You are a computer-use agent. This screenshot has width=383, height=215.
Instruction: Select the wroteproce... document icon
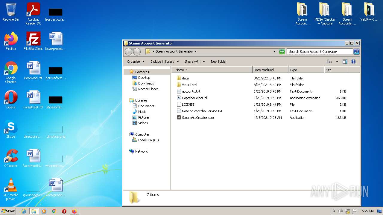(56, 188)
